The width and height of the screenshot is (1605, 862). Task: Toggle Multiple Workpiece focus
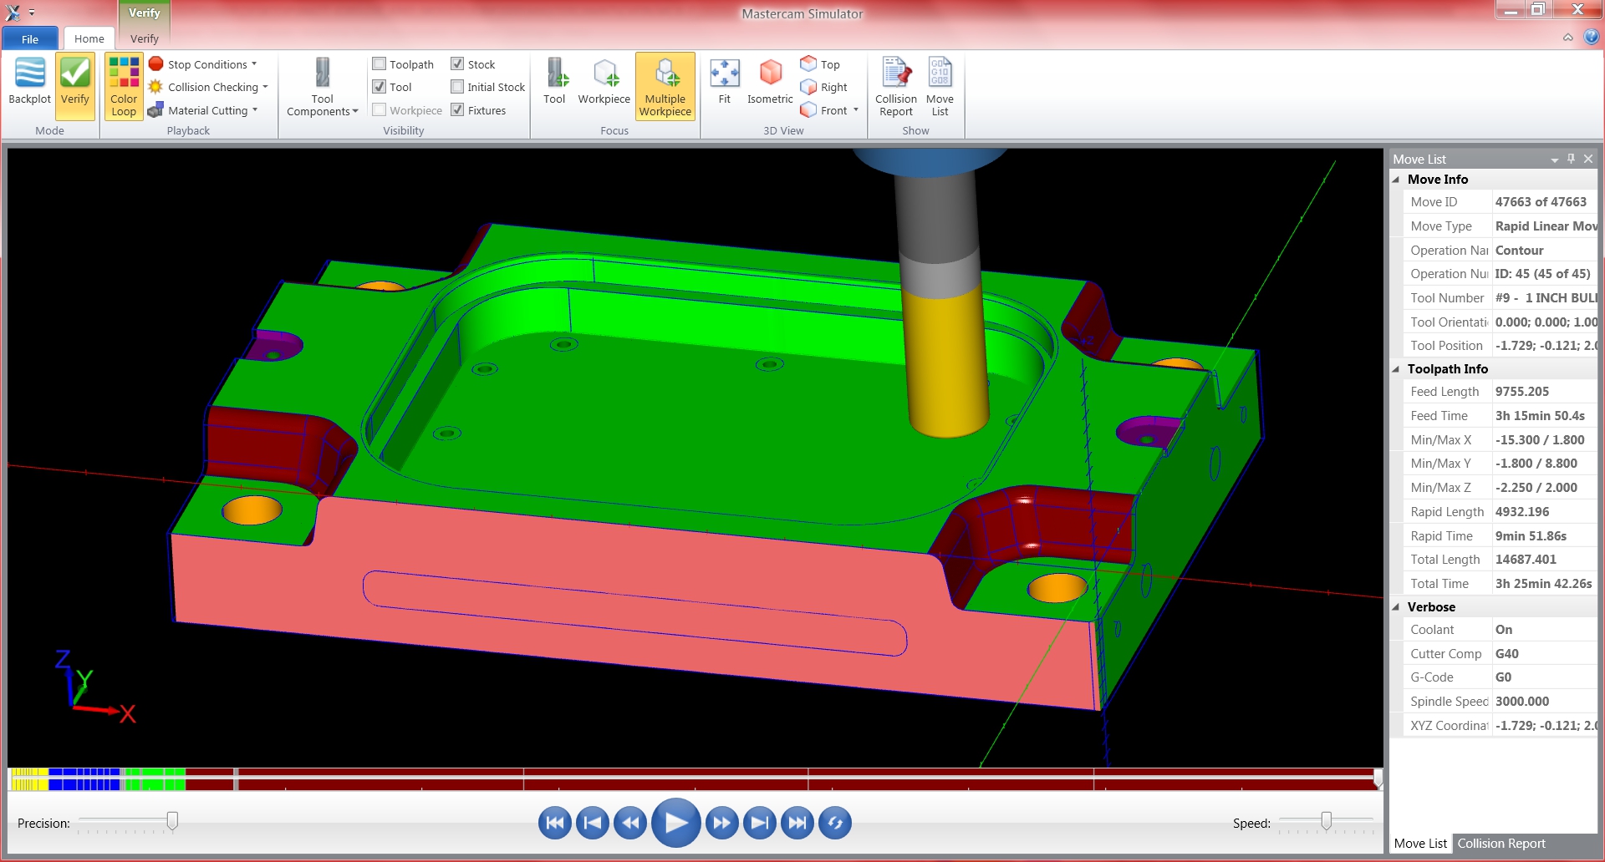point(665,87)
